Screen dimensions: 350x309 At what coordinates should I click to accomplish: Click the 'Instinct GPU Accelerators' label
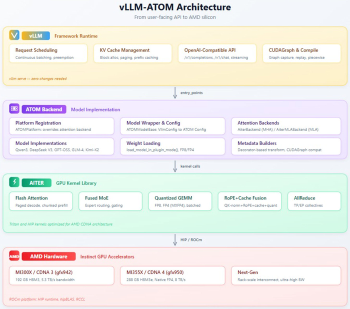tap(107, 257)
